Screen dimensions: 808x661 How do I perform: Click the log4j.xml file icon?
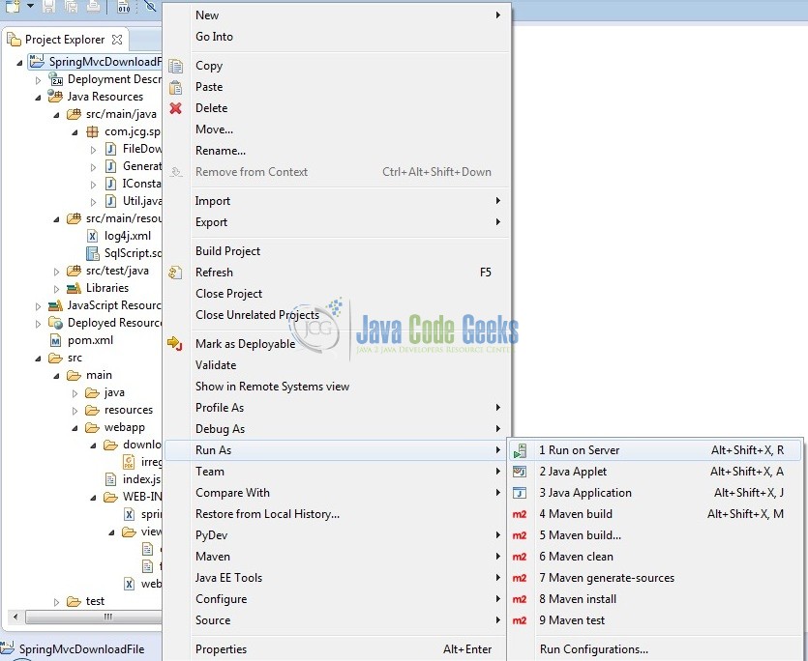click(92, 236)
